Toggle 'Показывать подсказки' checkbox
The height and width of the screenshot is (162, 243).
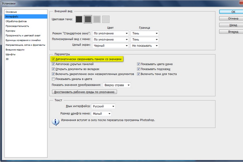pyautogui.click(x=139, y=69)
